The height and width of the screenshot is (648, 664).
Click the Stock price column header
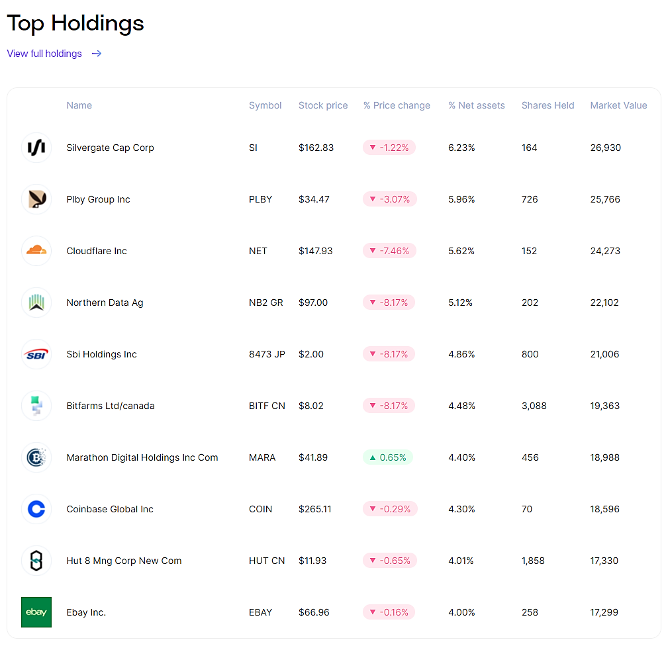[323, 105]
